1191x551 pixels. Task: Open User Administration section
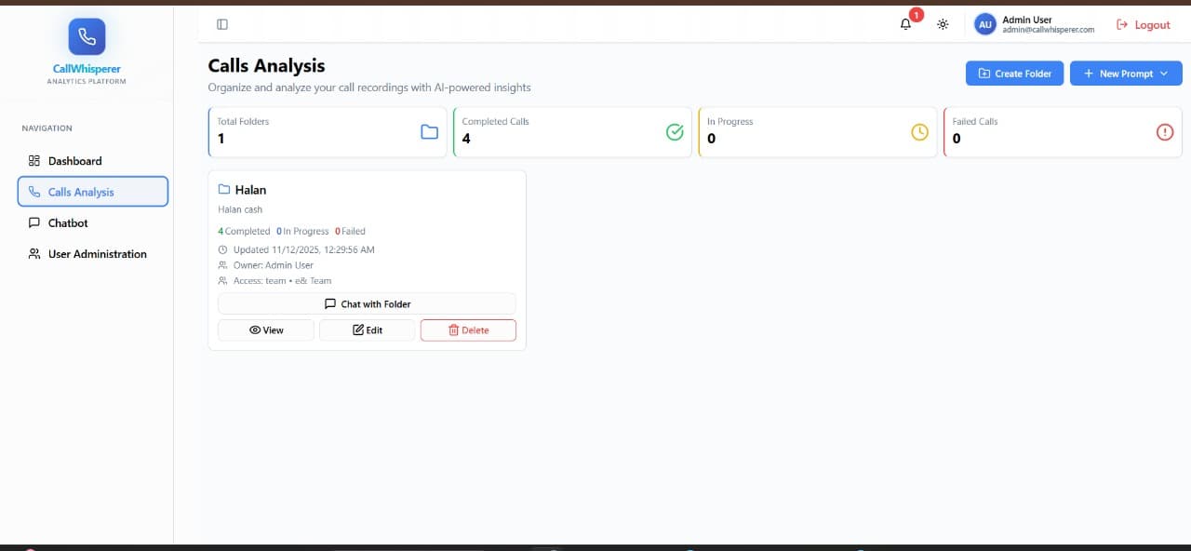point(97,254)
